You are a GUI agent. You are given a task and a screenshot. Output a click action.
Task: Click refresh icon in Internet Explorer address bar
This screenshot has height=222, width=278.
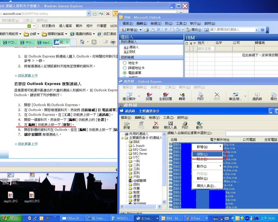[101, 13]
